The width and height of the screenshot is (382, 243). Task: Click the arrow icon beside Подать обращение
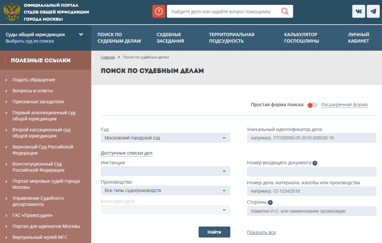7,80
